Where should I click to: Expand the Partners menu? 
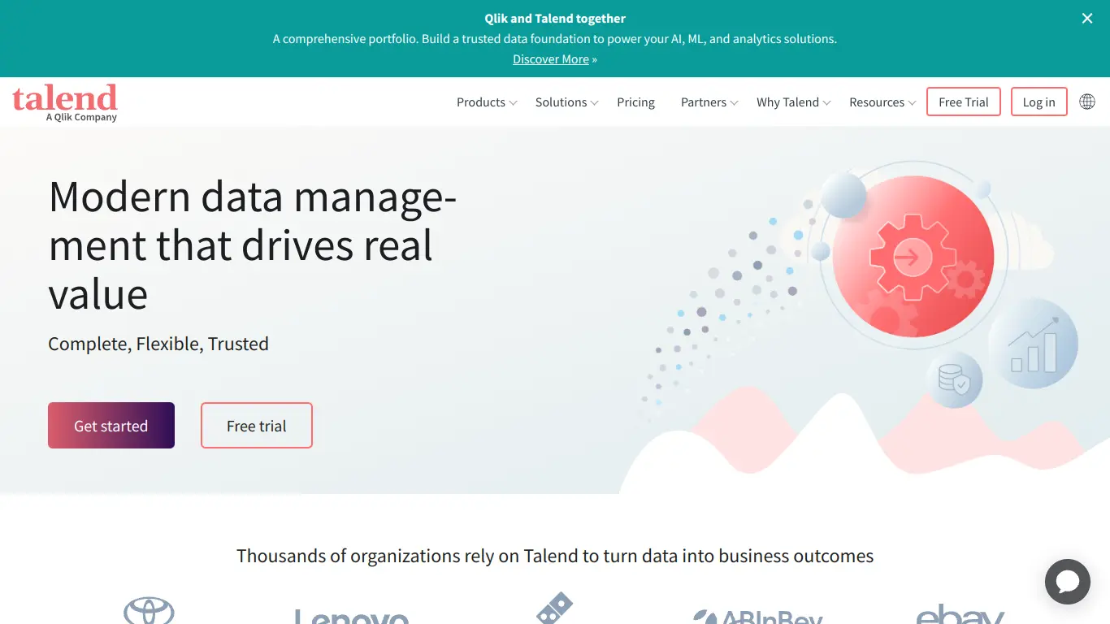coord(709,102)
